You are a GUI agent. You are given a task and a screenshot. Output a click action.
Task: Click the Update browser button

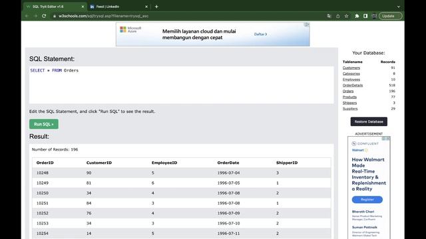pos(391,16)
